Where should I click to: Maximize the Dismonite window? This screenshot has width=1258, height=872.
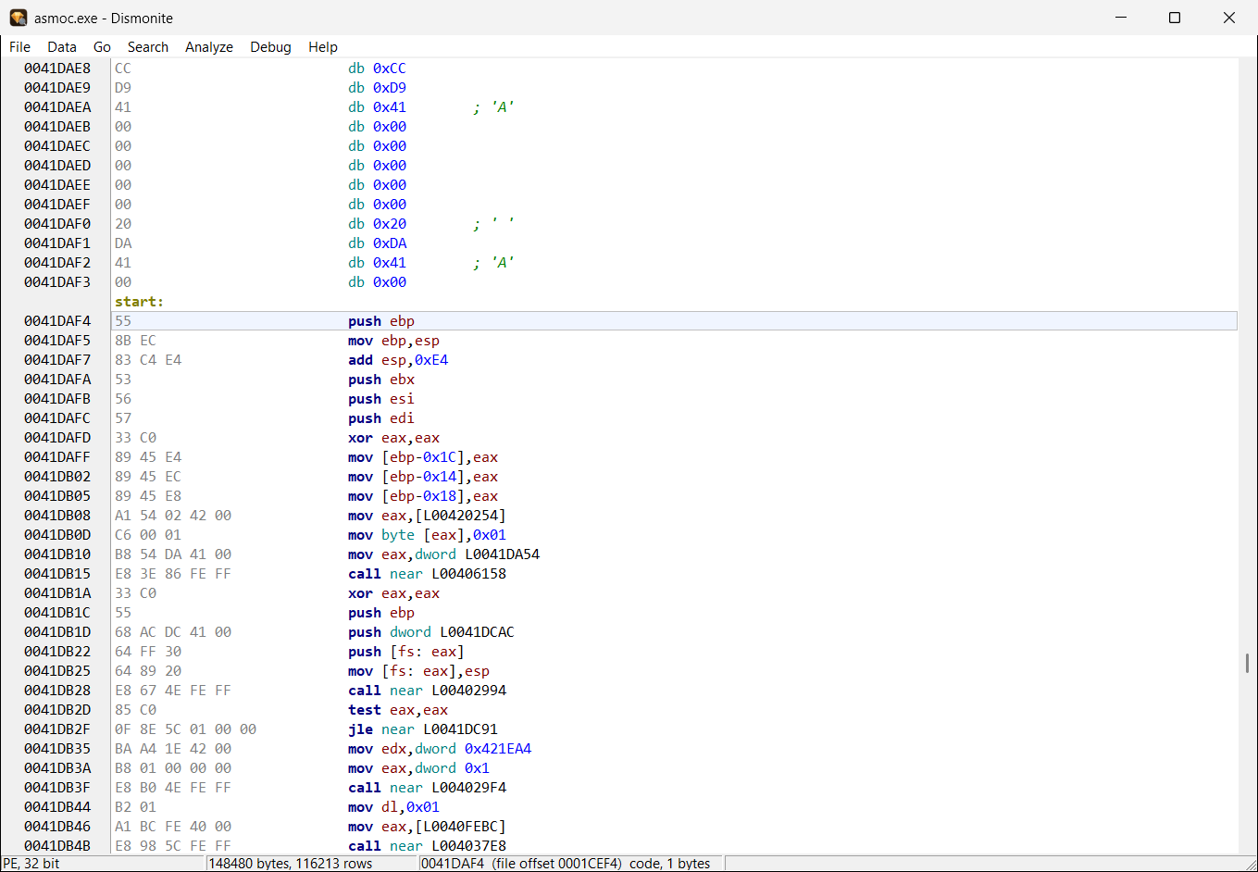click(1175, 18)
